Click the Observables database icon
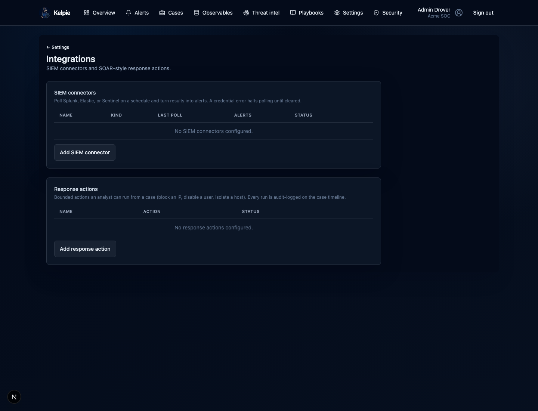Image resolution: width=538 pixels, height=411 pixels. coord(197,13)
